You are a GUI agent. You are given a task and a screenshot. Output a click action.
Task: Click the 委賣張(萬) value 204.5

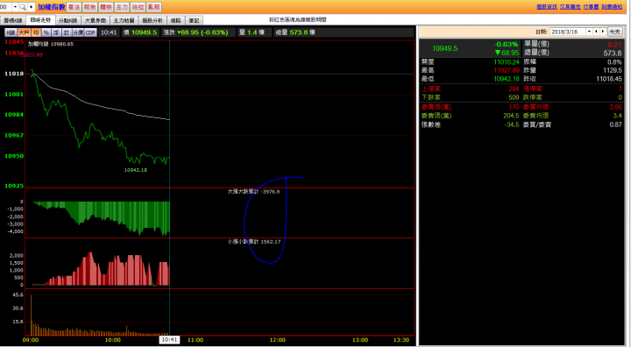[511, 116]
